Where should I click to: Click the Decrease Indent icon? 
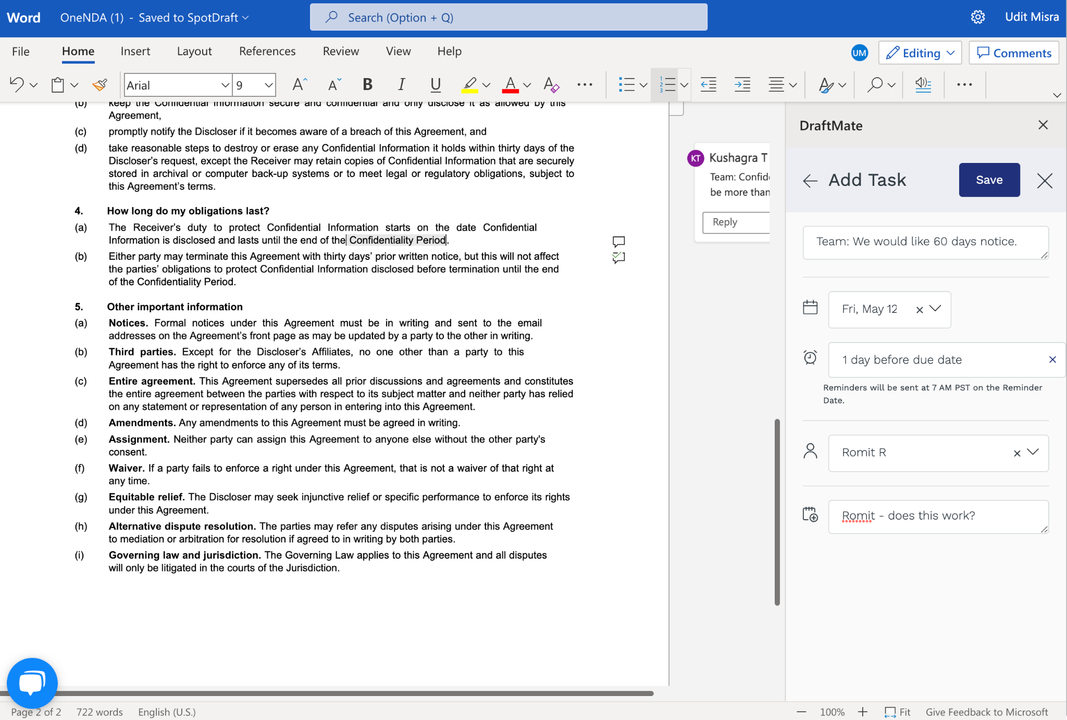pyautogui.click(x=708, y=84)
